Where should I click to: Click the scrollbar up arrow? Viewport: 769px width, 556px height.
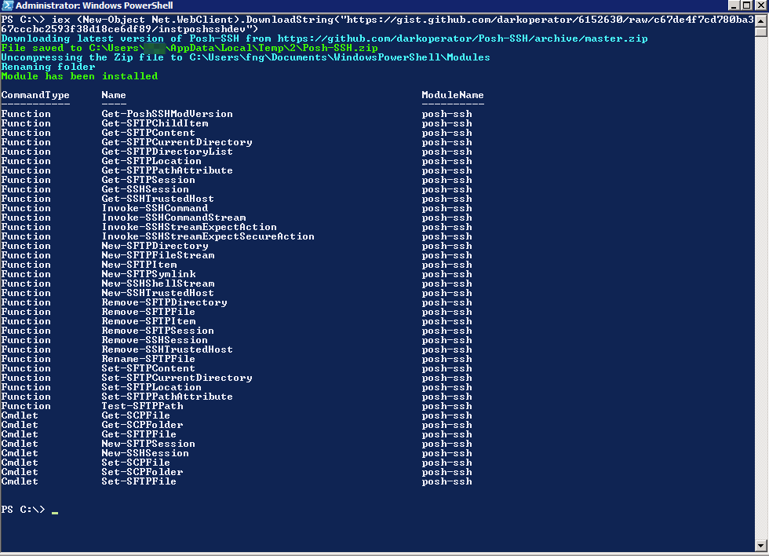pos(760,20)
